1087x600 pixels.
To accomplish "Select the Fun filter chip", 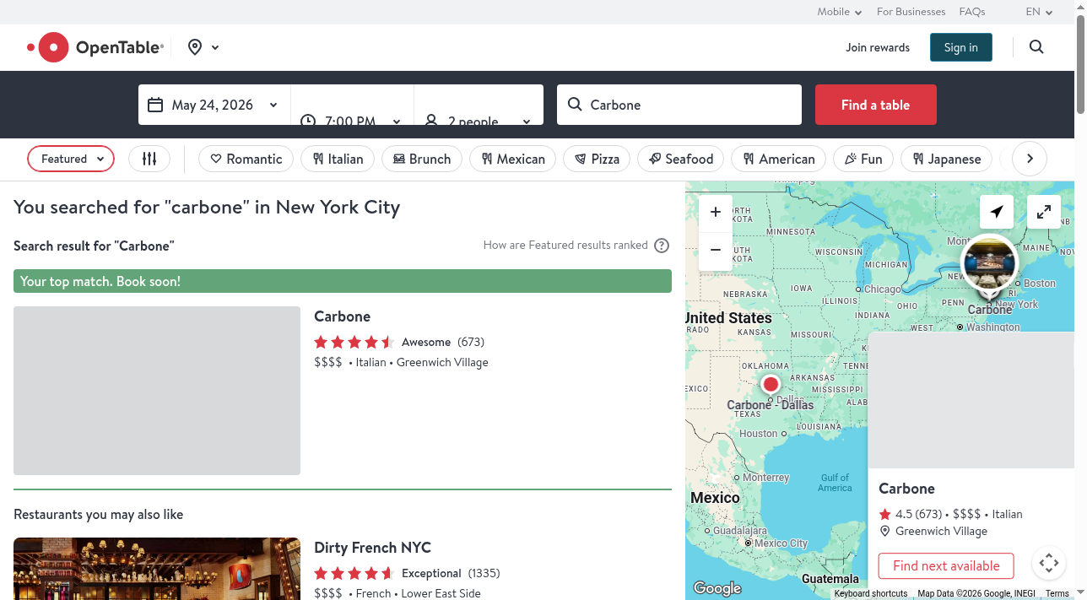I will tap(863, 159).
